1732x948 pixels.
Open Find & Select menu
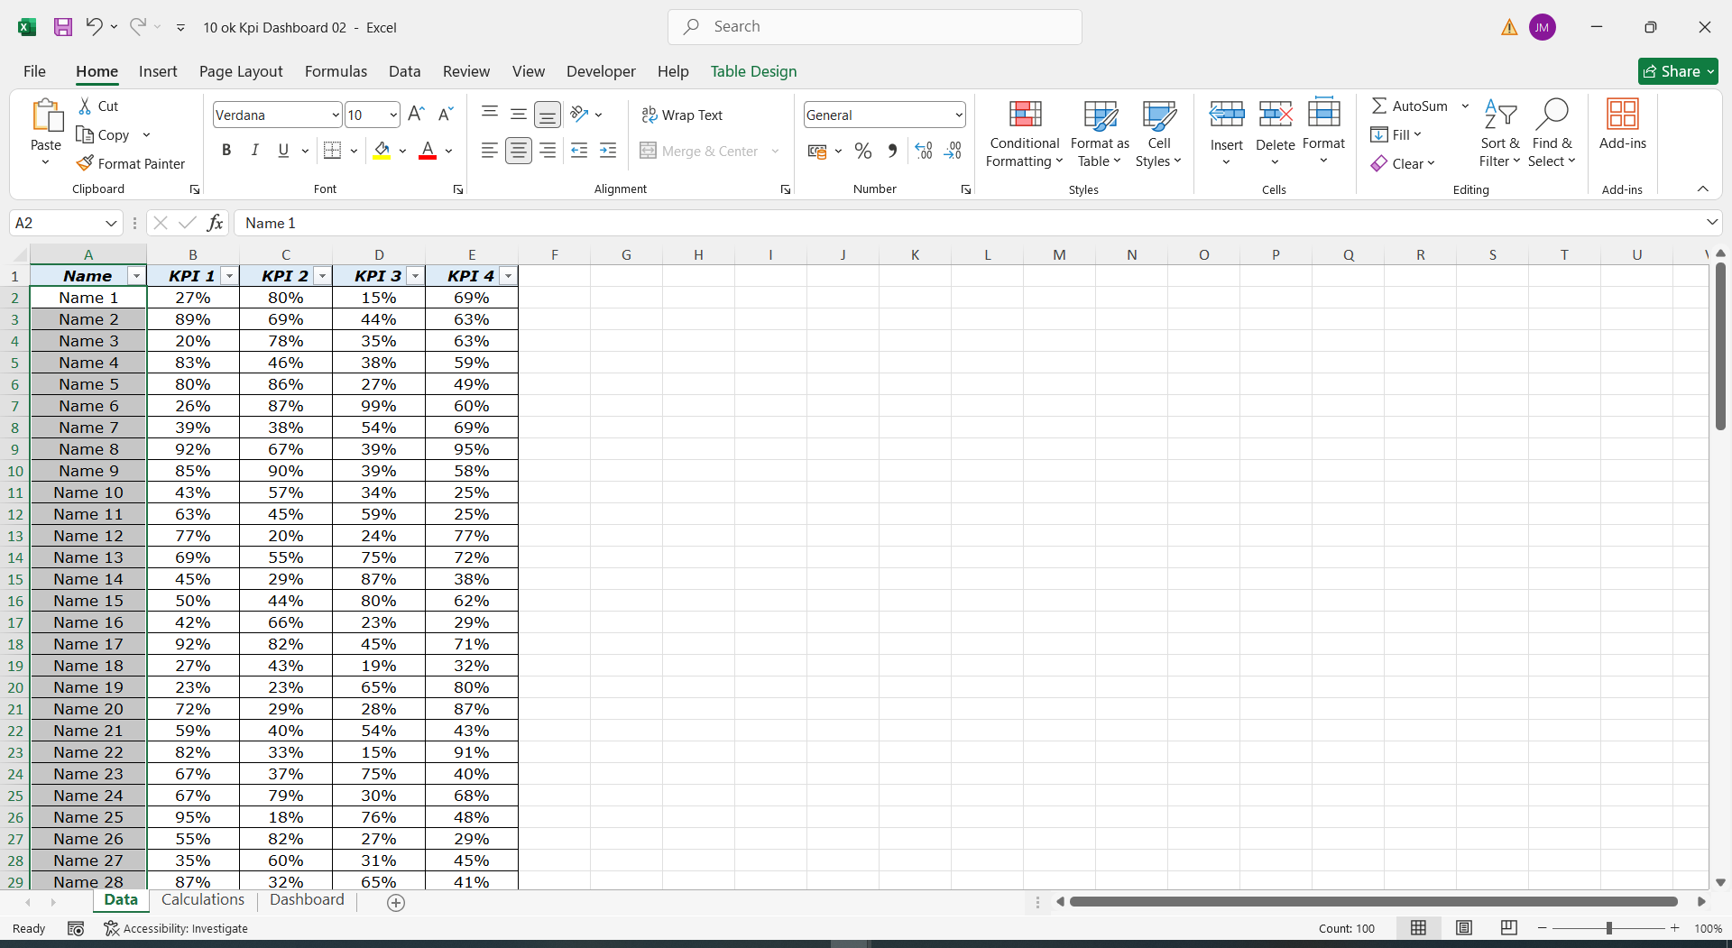[1552, 133]
